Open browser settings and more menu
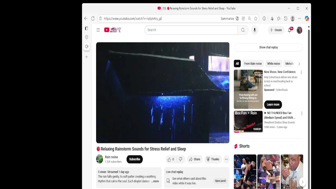The height and width of the screenshot is (189, 336). pyautogui.click(x=299, y=18)
